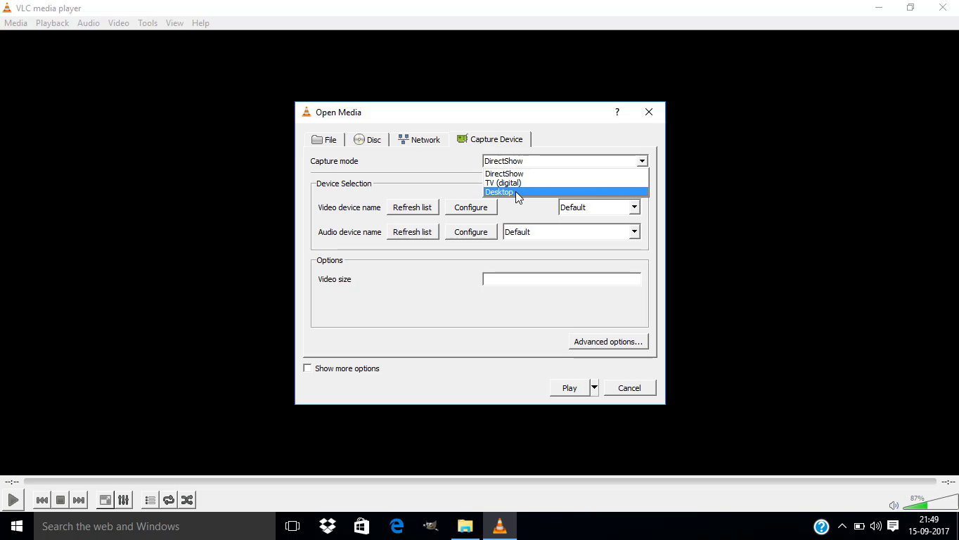
Task: Switch to the Network tab
Action: click(x=419, y=139)
